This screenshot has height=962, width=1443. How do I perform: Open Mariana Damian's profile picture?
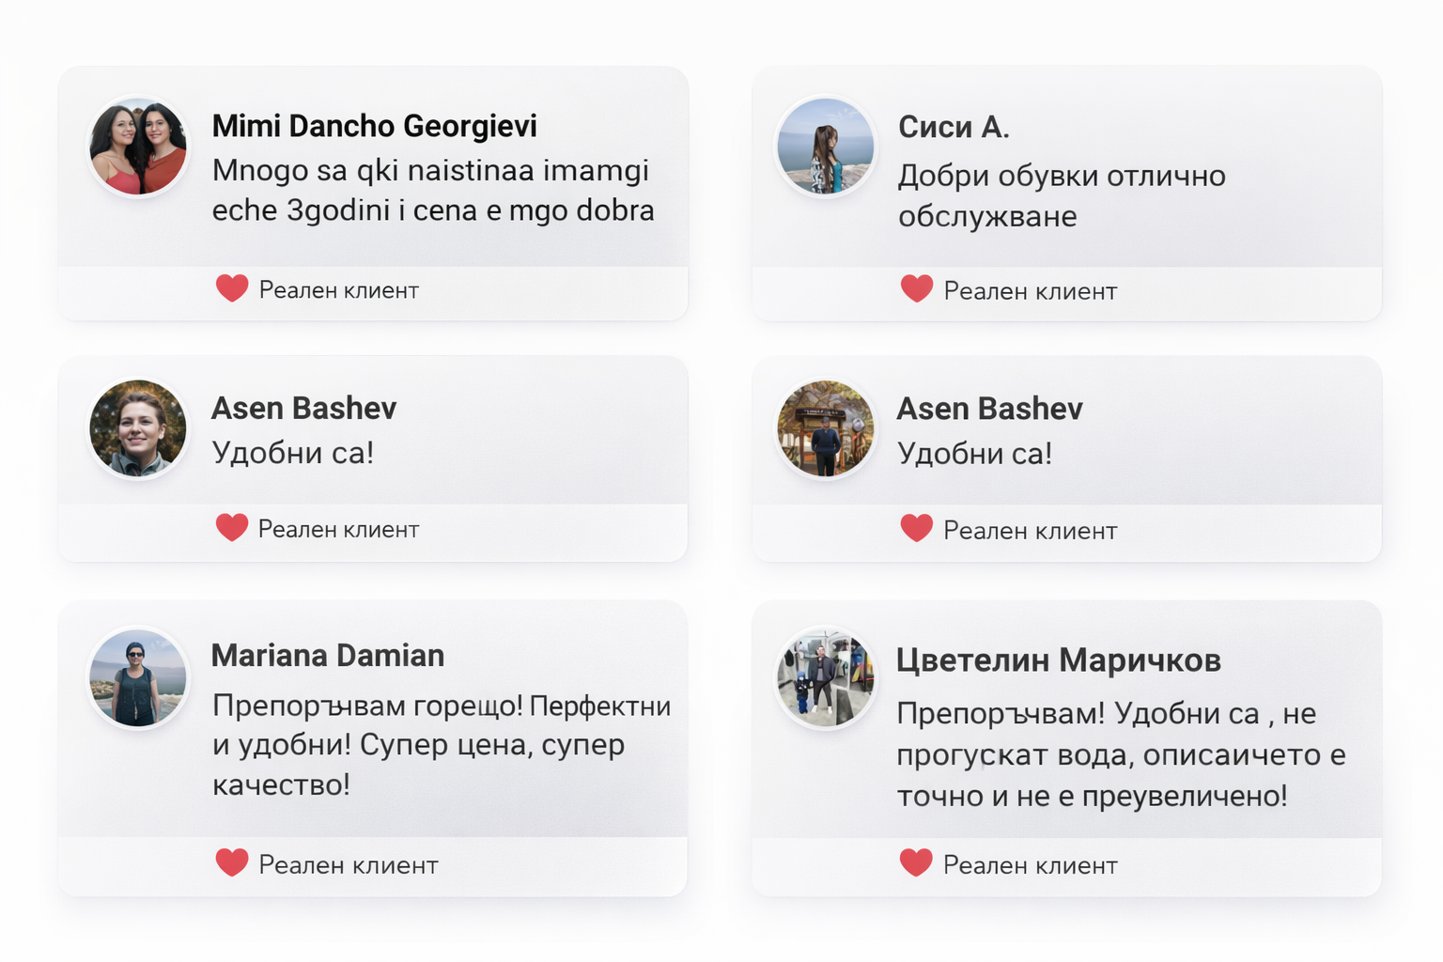tap(138, 678)
